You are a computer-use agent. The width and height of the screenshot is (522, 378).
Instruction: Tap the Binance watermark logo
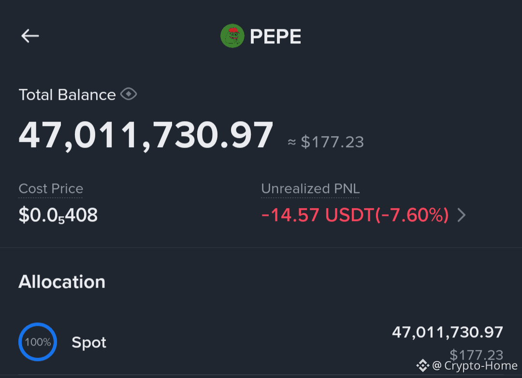pos(422,366)
